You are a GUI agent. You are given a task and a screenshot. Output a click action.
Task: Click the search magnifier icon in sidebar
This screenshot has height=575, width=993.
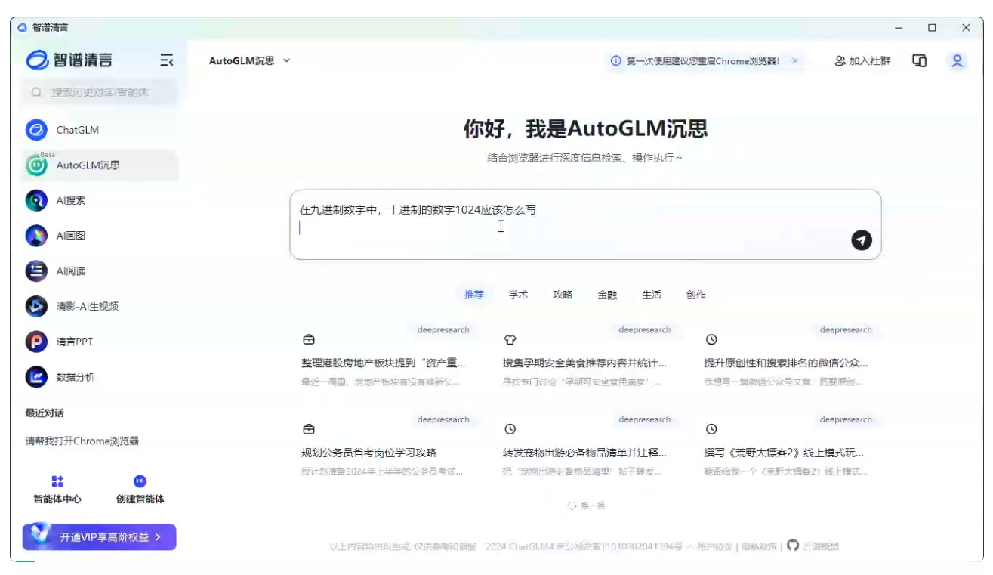click(x=36, y=92)
